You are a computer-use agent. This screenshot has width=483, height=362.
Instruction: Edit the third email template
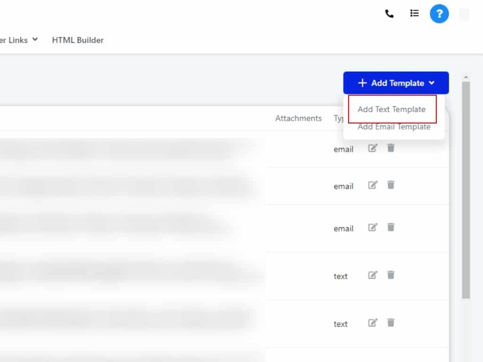373,228
